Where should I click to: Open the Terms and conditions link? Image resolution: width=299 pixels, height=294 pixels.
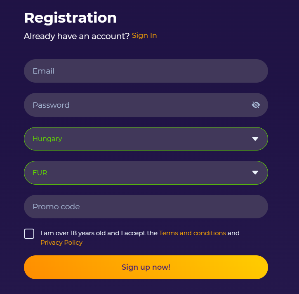coord(193,233)
